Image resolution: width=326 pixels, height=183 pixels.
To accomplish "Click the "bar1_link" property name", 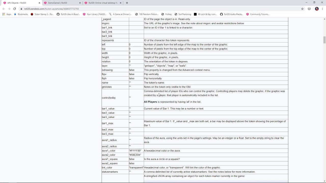I will point(107,28).
